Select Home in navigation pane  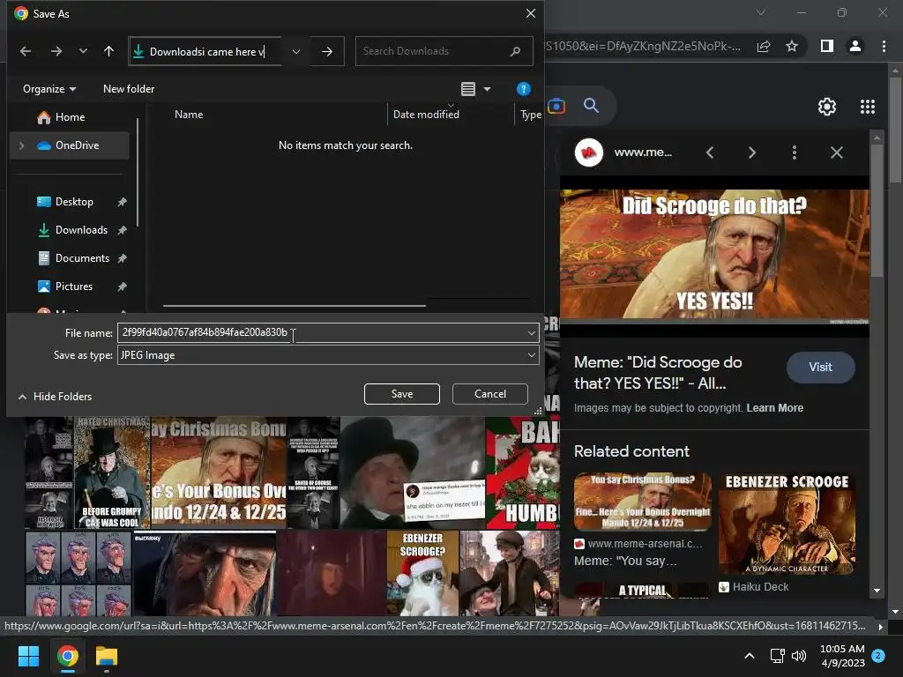(71, 117)
